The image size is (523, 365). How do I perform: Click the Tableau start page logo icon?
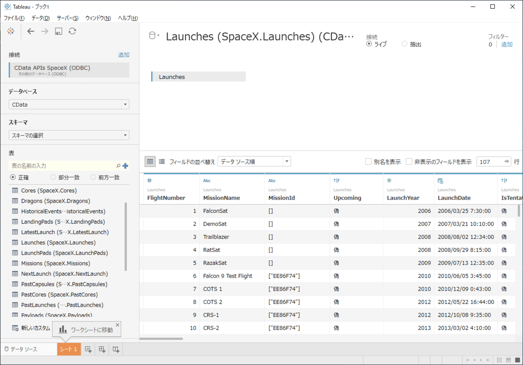tap(11, 31)
